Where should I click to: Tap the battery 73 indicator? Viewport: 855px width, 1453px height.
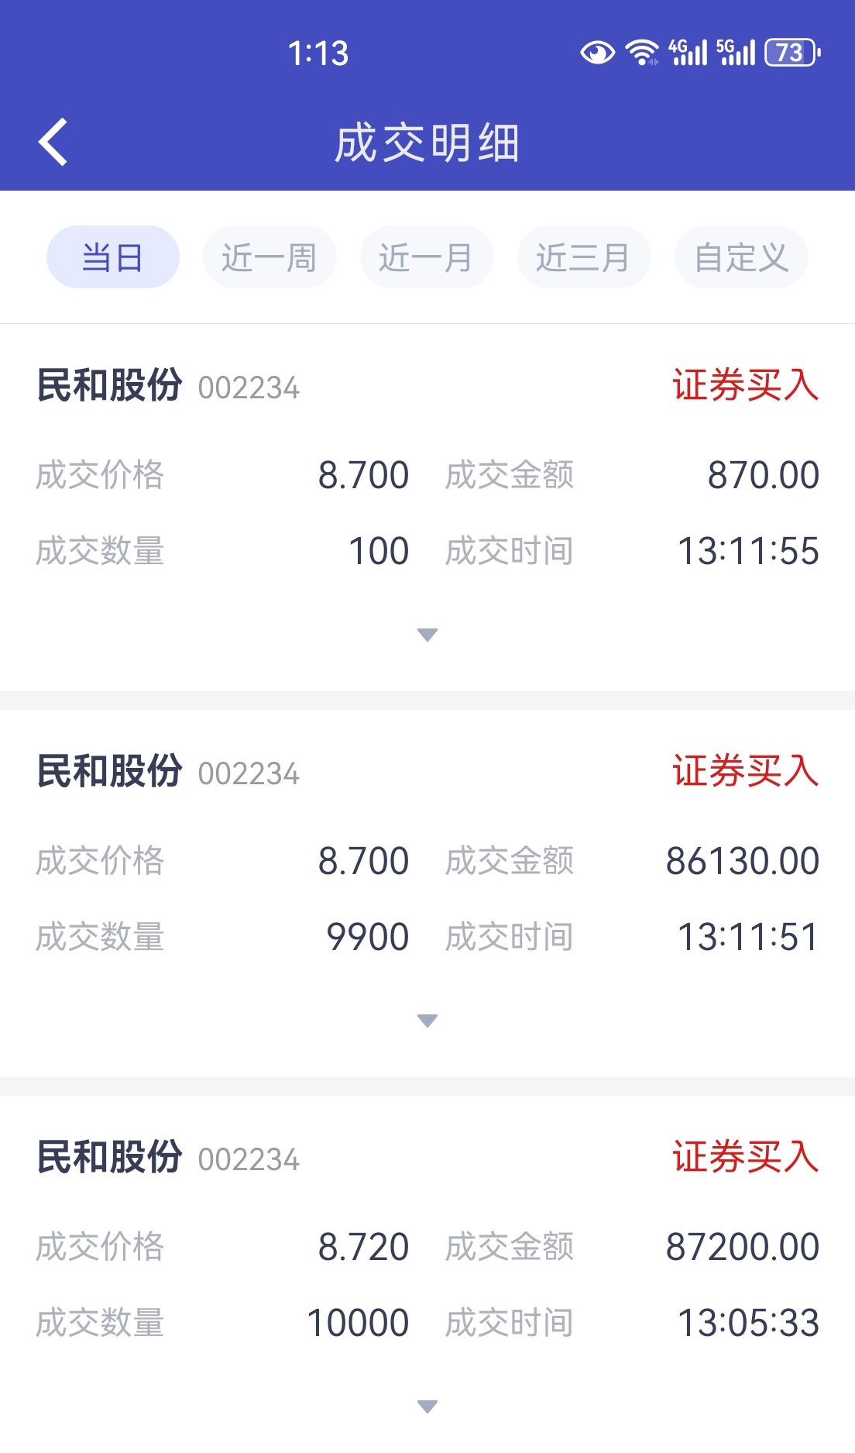(x=792, y=53)
